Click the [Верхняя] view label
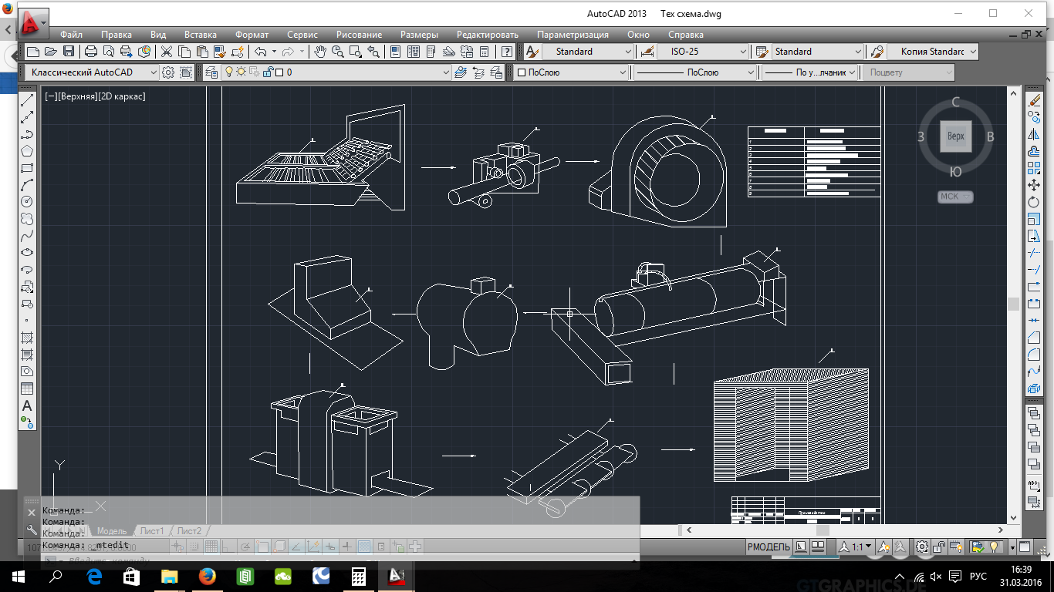 (x=79, y=96)
